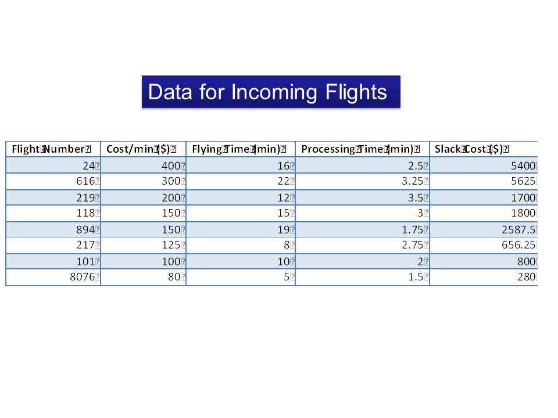Select the cost cell showing 400

tap(144, 165)
